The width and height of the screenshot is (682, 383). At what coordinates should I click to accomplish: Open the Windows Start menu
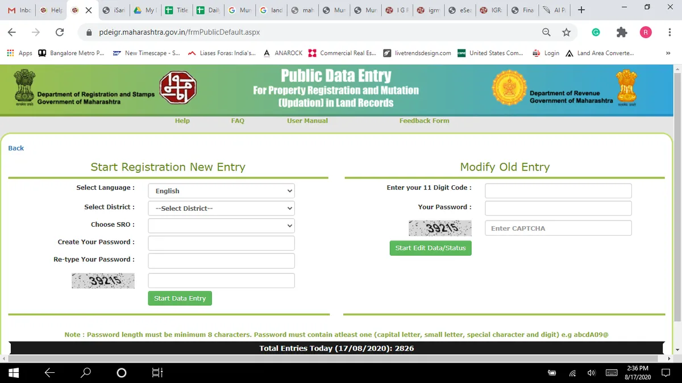(x=14, y=372)
